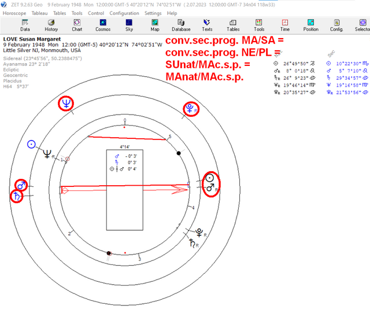Click the Mars -0°3' row in box

[125, 156]
